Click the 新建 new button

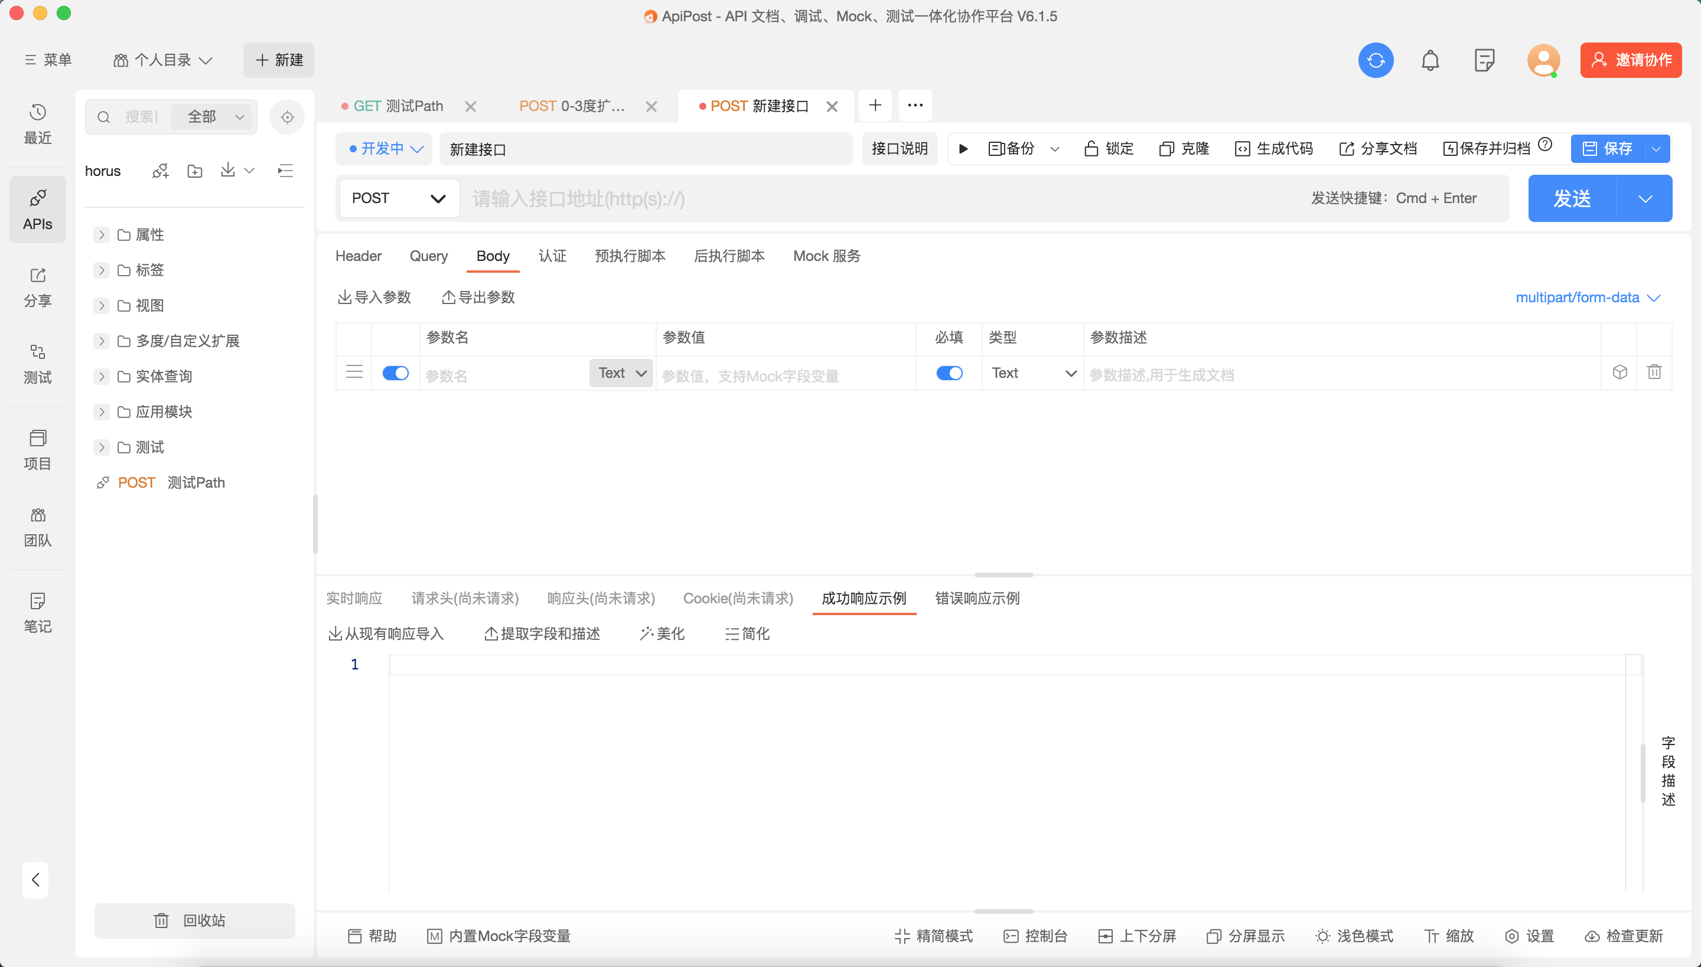(278, 60)
